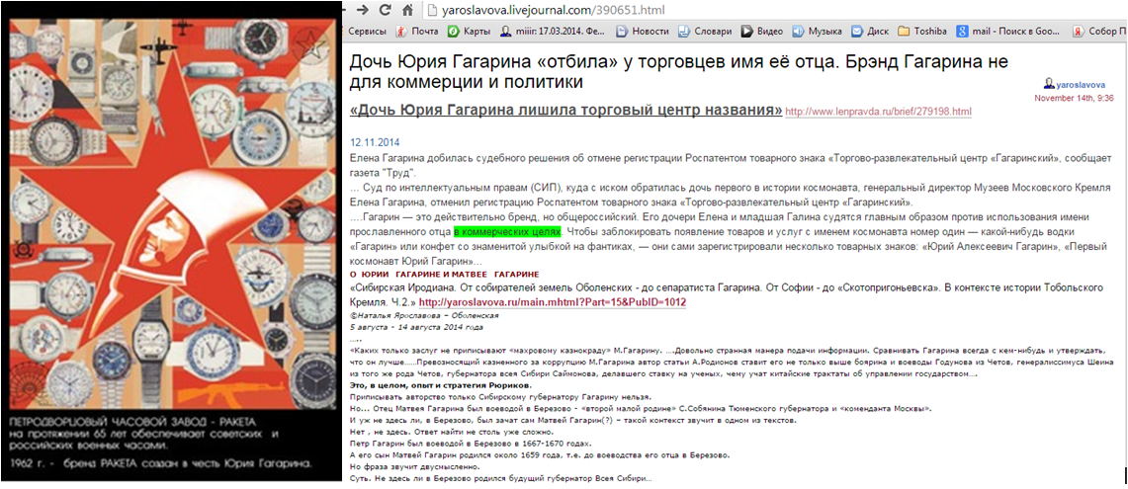Click the line «Суть. Не здесь ли в Березово...»
Viewport: 1128px width, 489px height.
click(x=500, y=478)
